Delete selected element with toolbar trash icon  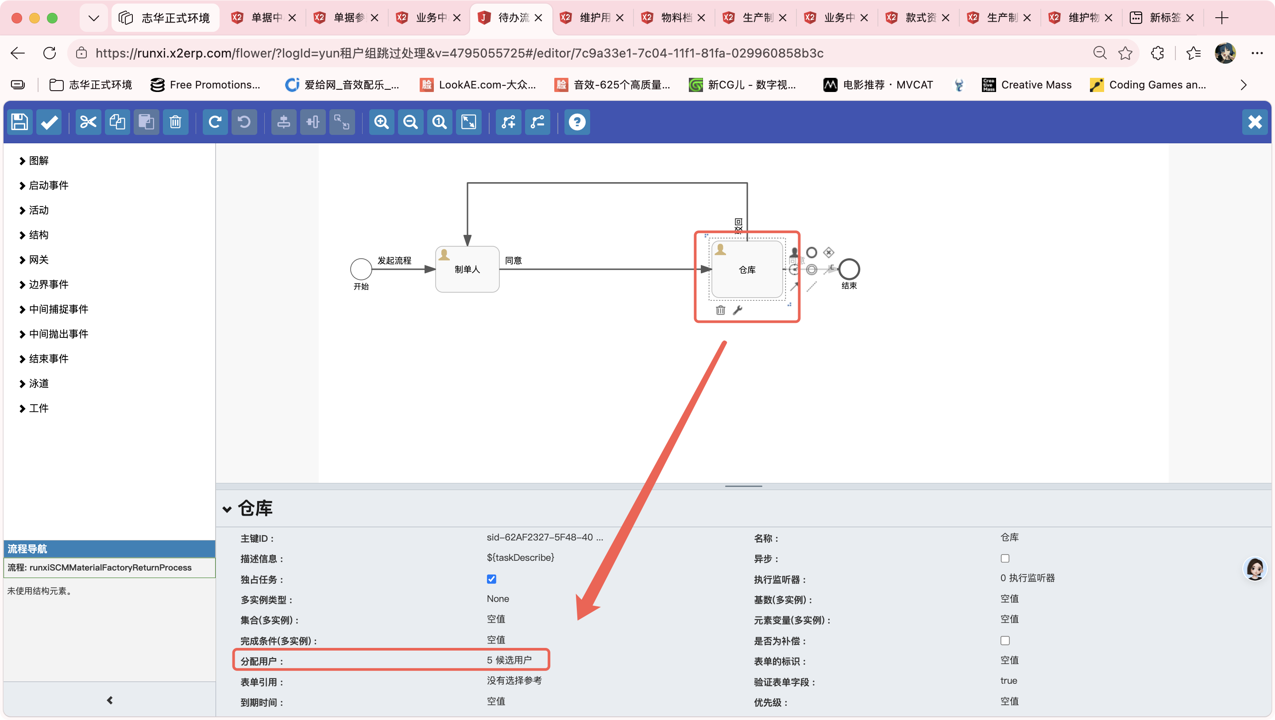(176, 122)
